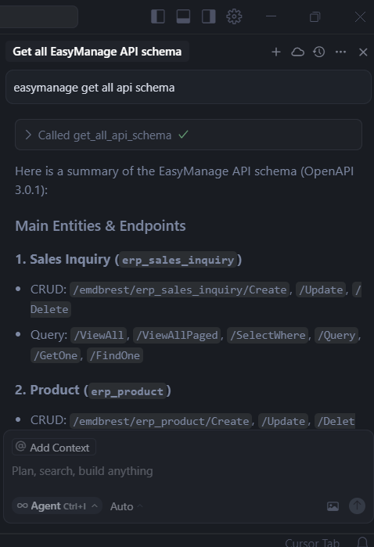Attach an image with the picture icon
Viewport: 374px width, 547px height.
click(x=333, y=506)
